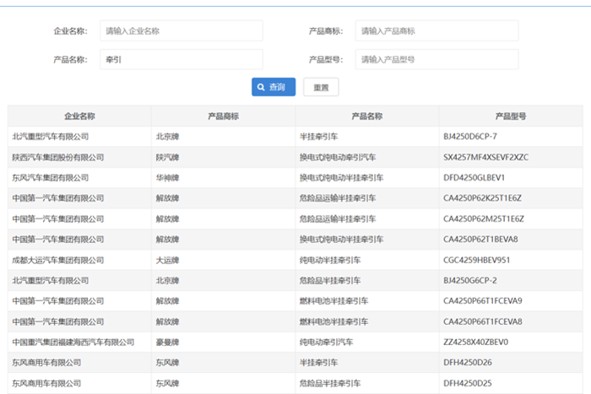Viewport: 591px width, 394px height.
Task: Click the magnifier icon in 查询 button
Action: point(261,87)
